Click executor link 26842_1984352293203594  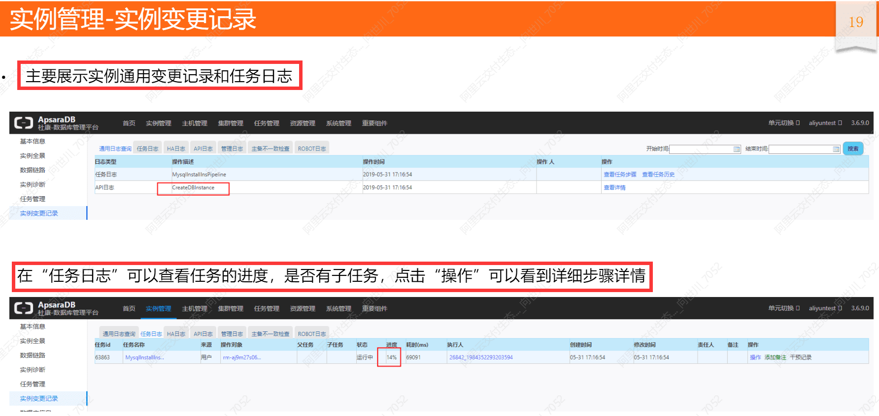click(481, 357)
